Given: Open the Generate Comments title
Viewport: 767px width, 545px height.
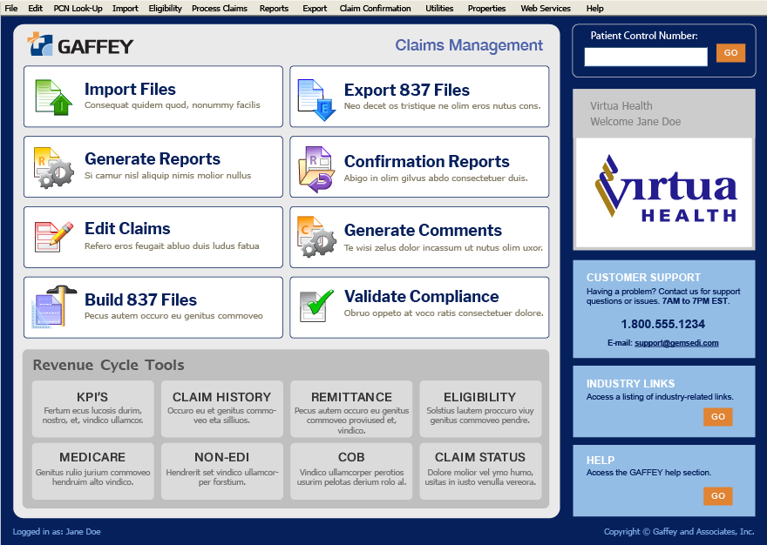Looking at the screenshot, I should click(x=423, y=230).
